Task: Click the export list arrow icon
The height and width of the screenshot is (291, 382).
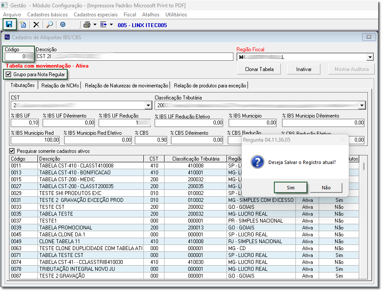Action: tap(103, 25)
